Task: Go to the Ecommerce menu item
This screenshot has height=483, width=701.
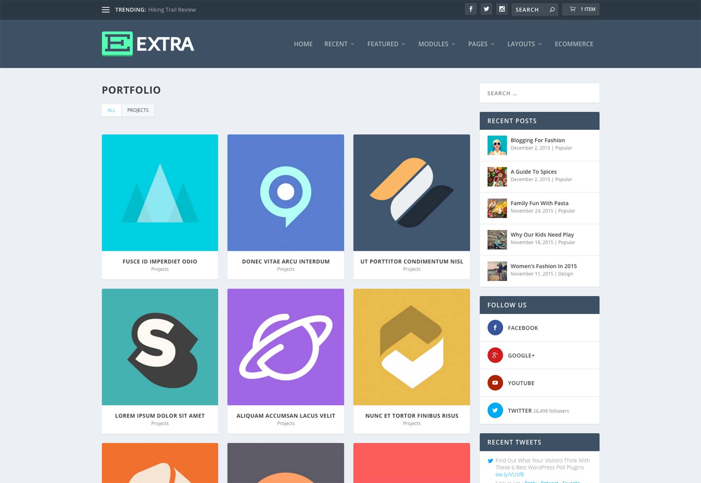Action: point(574,44)
